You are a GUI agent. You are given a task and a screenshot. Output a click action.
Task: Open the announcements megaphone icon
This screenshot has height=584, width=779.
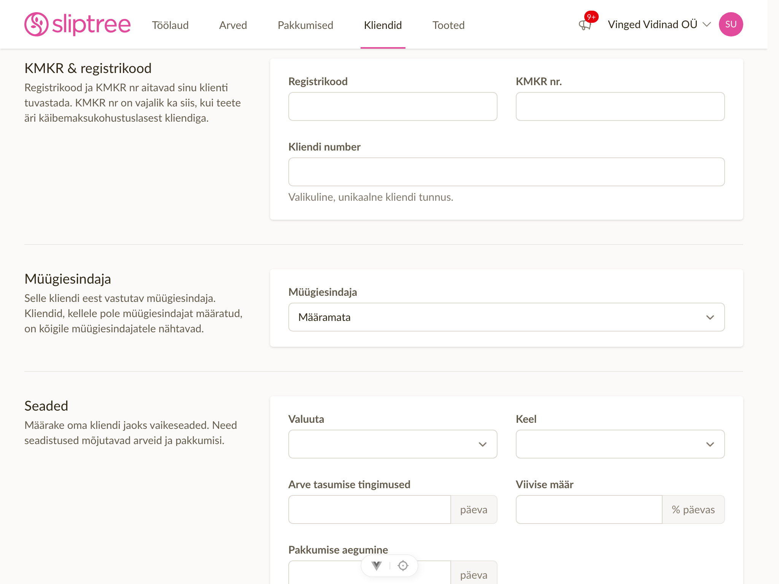585,25
